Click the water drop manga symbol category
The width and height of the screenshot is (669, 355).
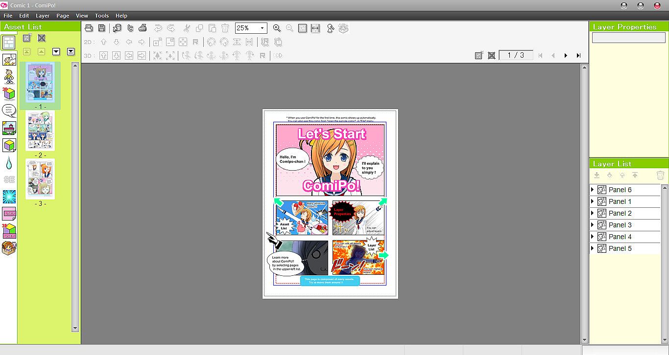[9, 163]
